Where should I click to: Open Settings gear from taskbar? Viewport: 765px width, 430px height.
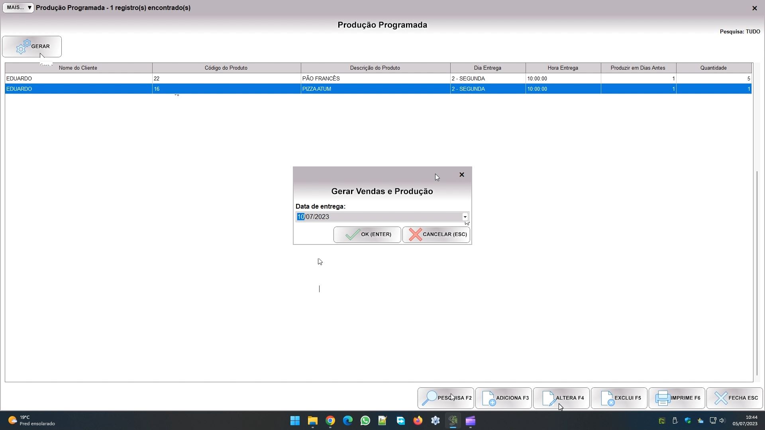[x=435, y=421]
